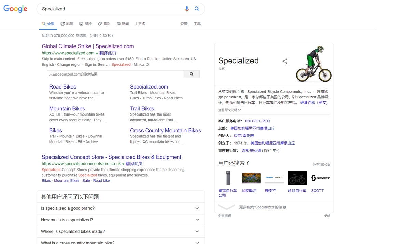
Task: Open Giant brand logo thumbnail
Action: tap(274, 178)
